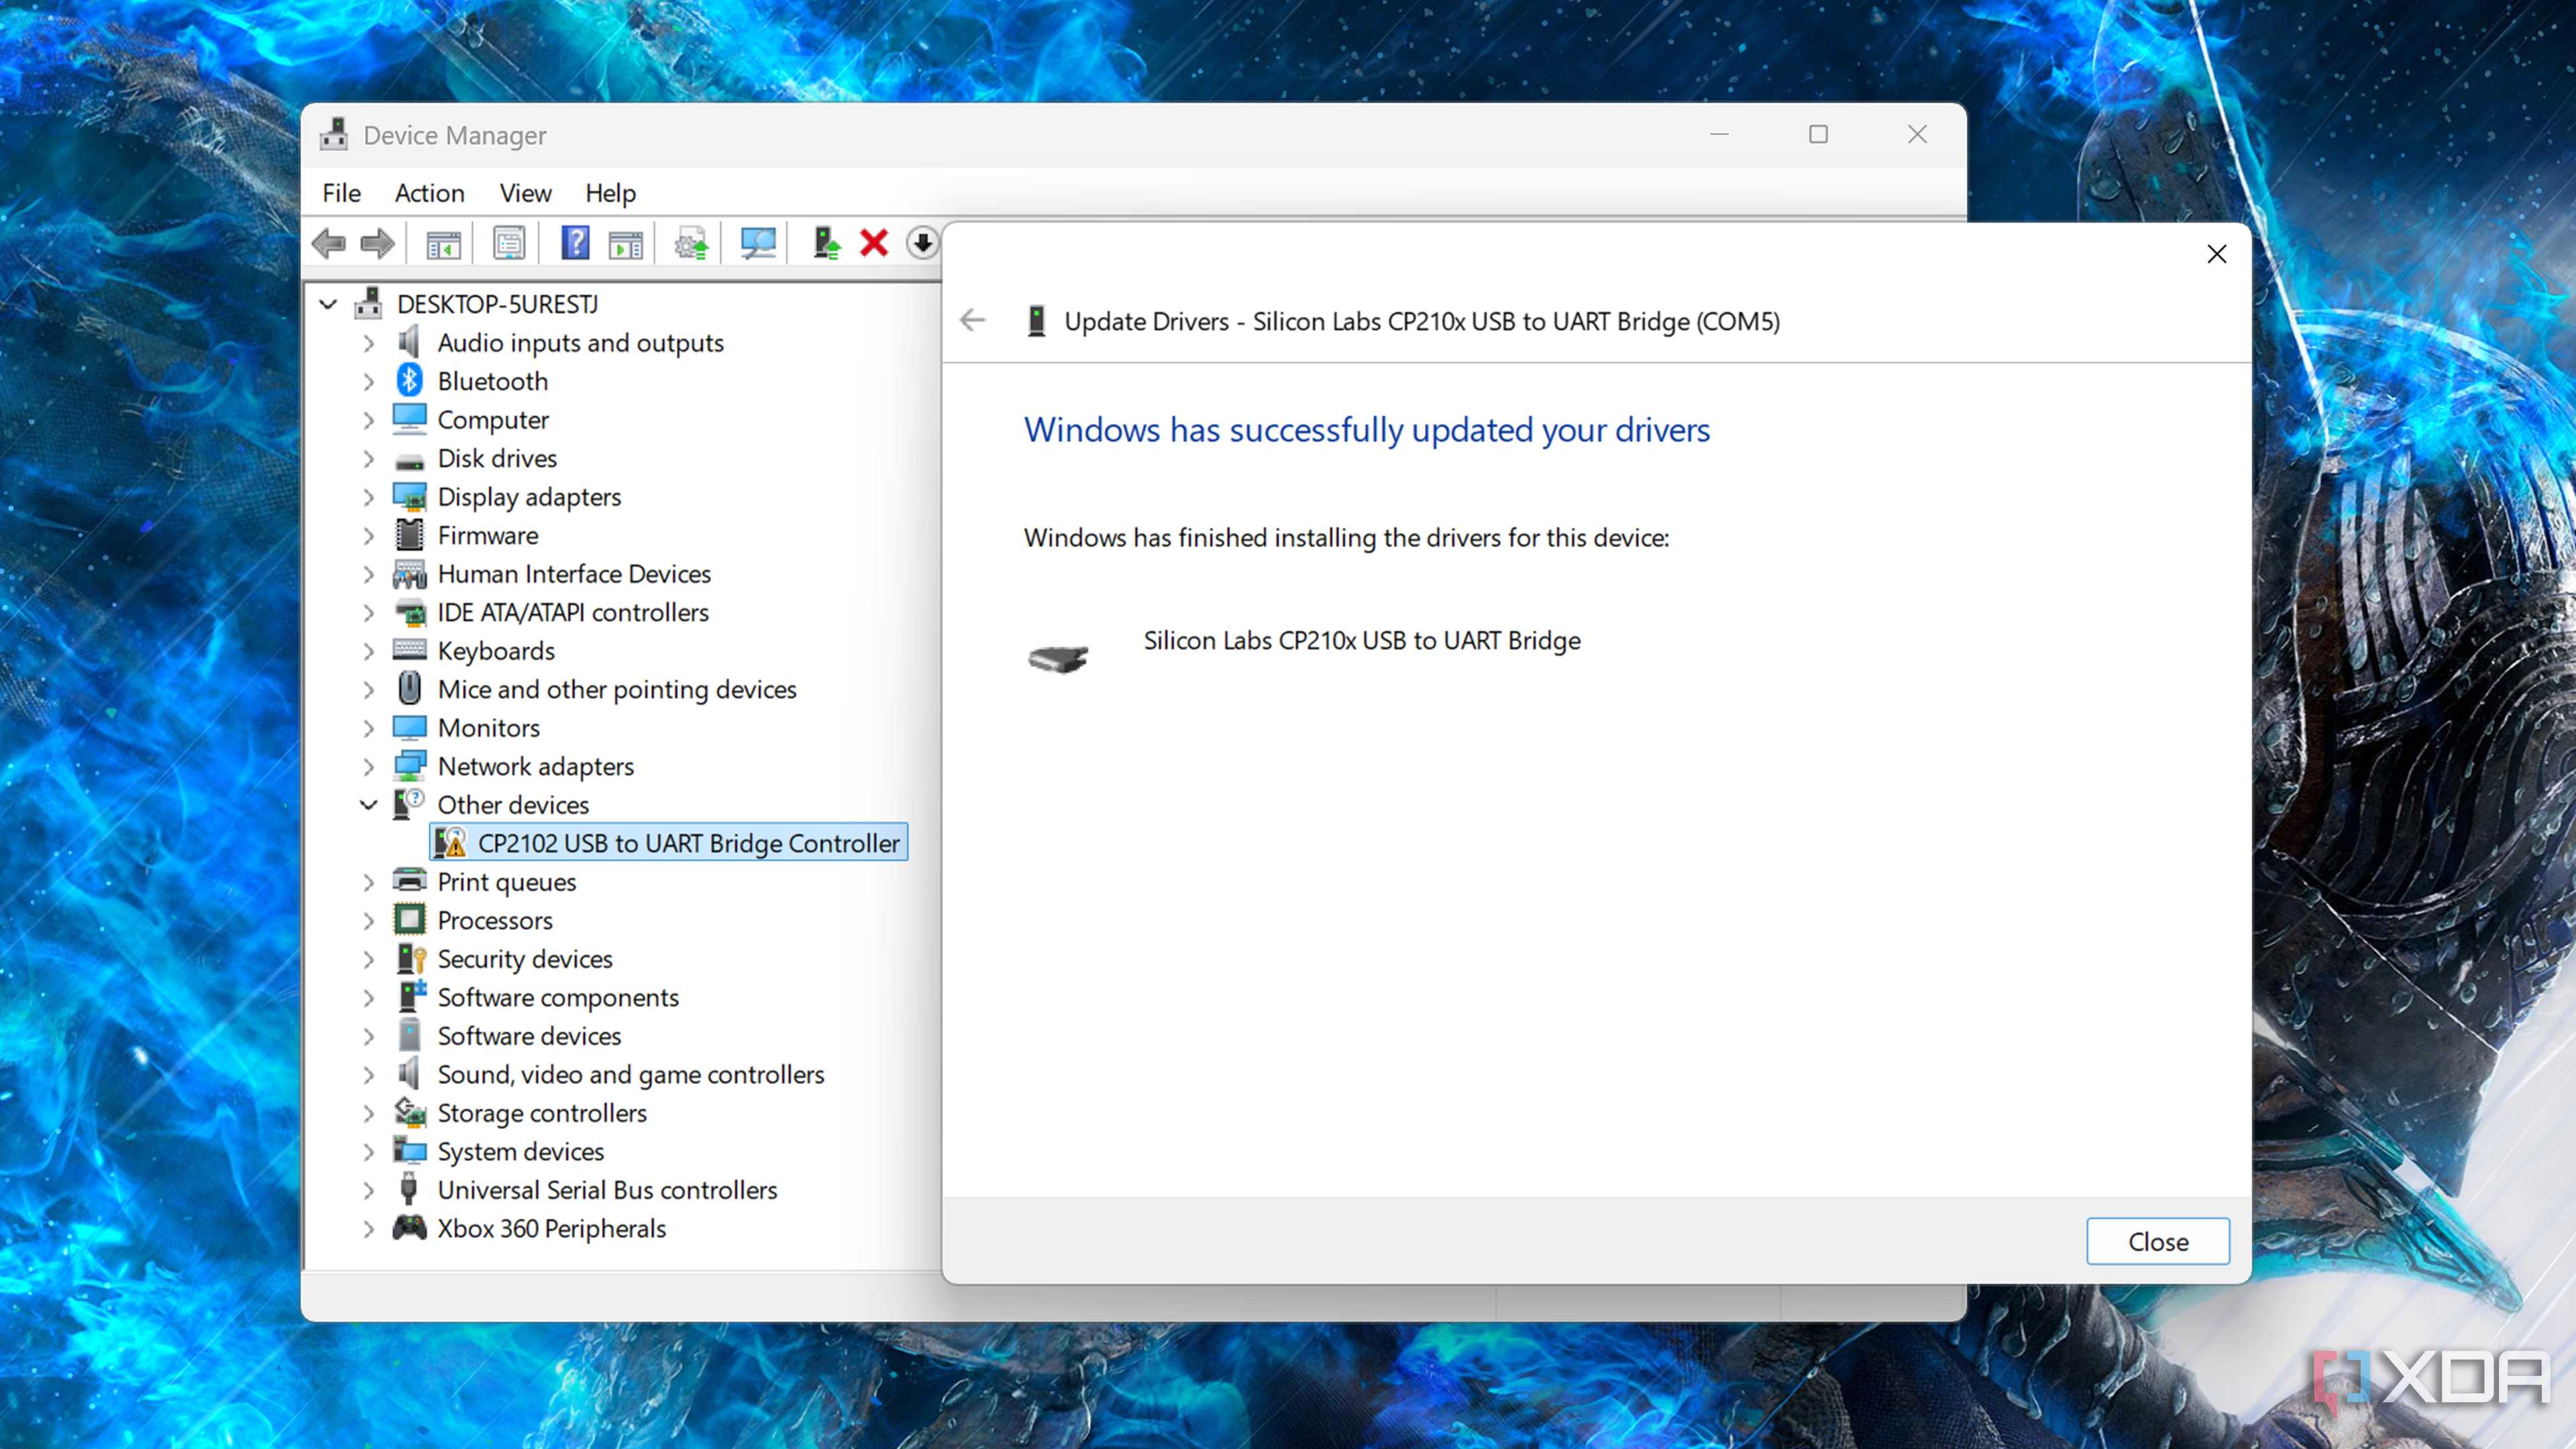
Task: Expand Audio inputs and outputs
Action: 368,343
